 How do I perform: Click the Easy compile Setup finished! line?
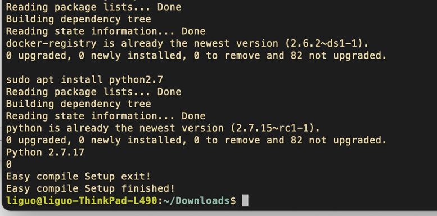[91, 188]
